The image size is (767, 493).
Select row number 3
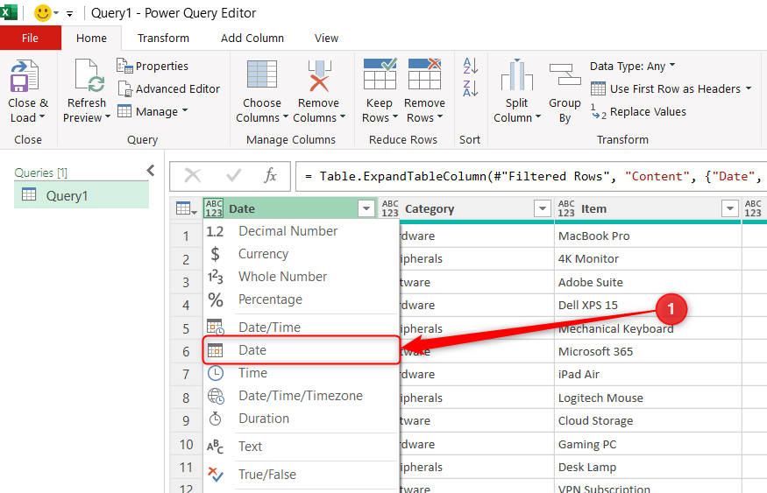[186, 283]
